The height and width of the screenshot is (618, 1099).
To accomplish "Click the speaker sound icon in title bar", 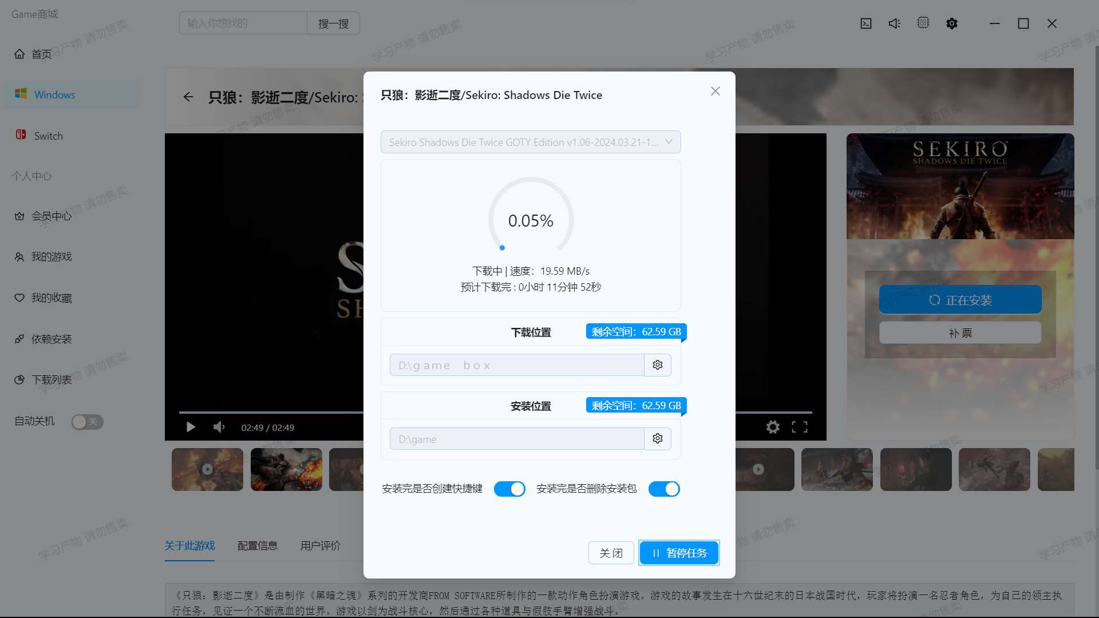I will [x=895, y=23].
